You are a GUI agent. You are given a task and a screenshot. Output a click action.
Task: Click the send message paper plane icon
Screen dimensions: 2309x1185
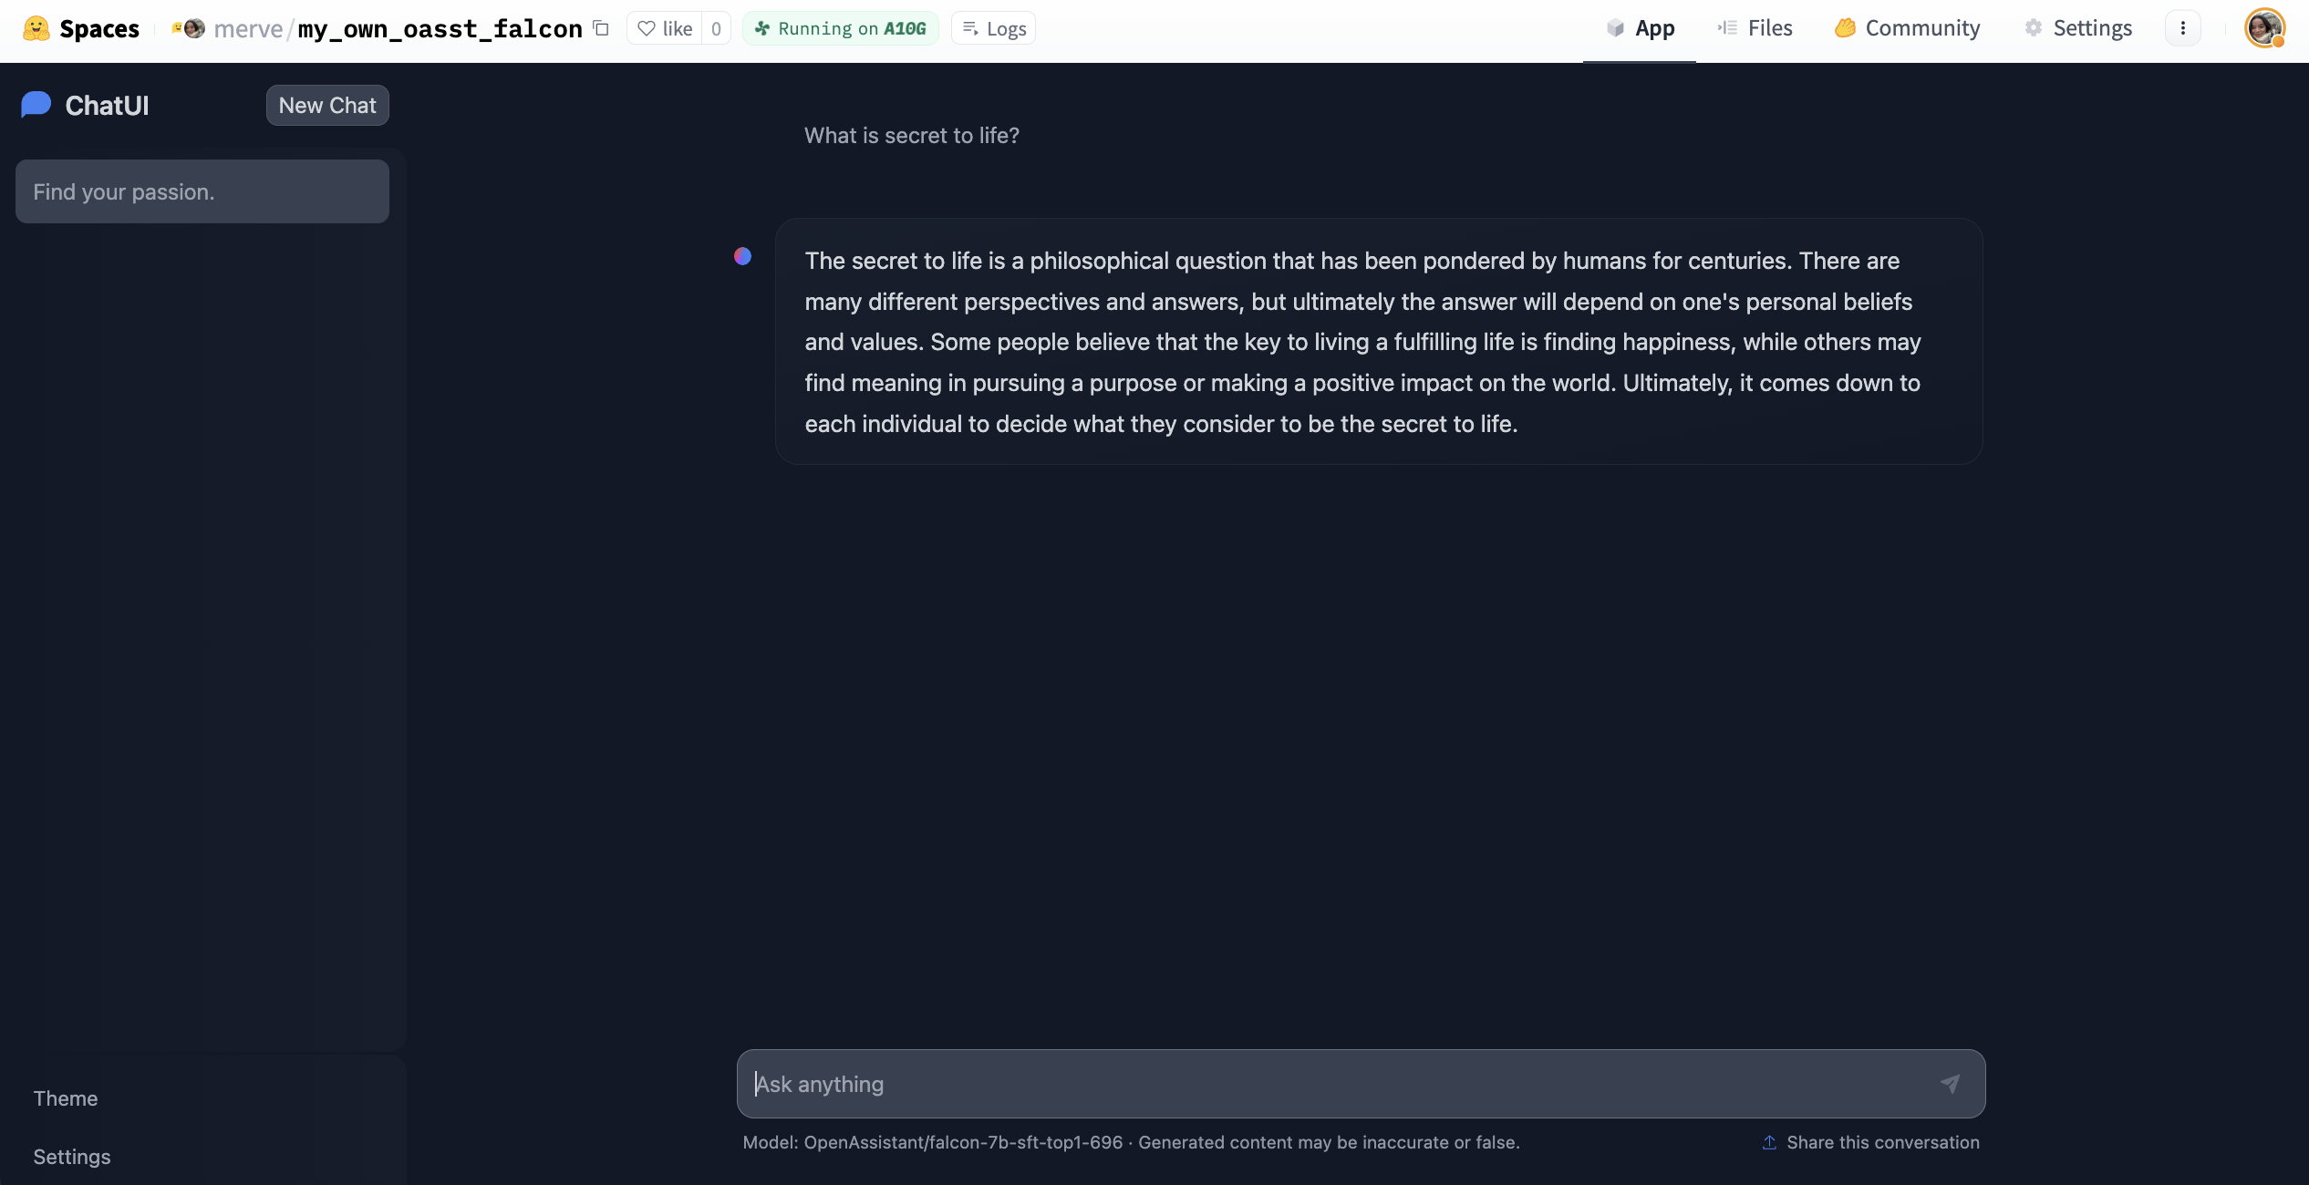pos(1950,1084)
